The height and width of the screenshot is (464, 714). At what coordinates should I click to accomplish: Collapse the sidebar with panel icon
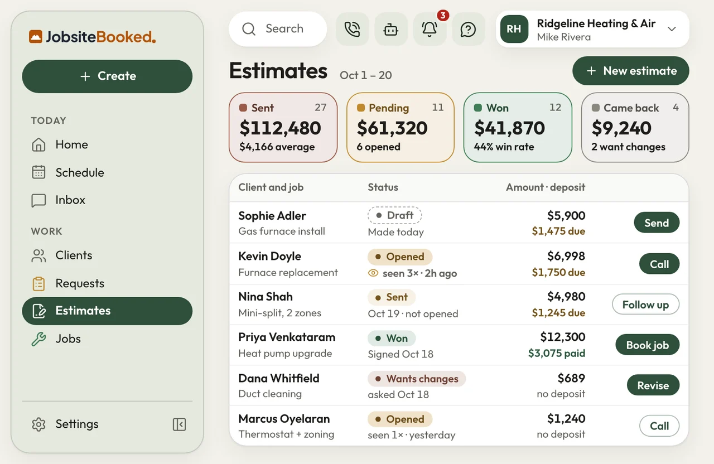pyautogui.click(x=179, y=424)
